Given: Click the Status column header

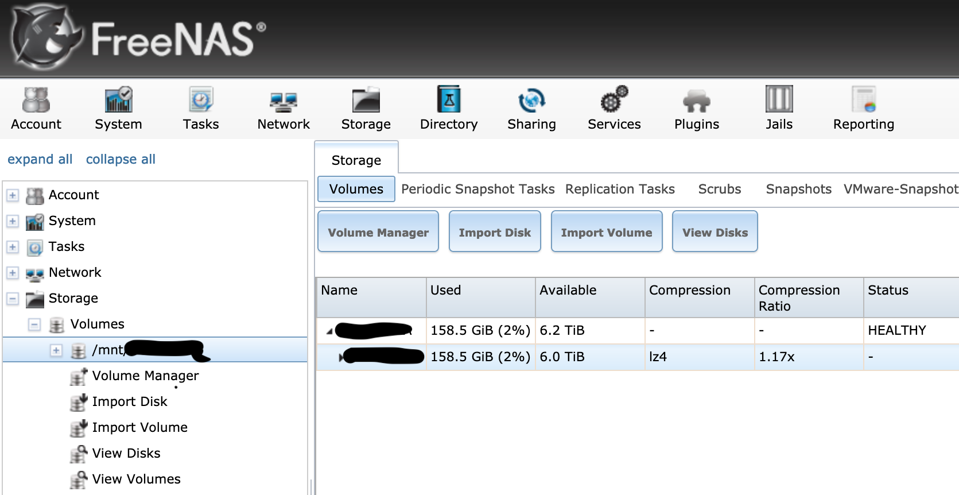Looking at the screenshot, I should [911, 297].
